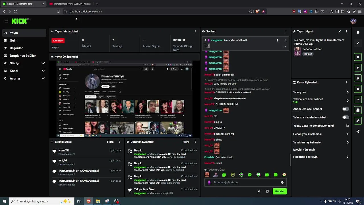The width and height of the screenshot is (364, 205).
Task: Toggle the chat bubble widget icon in the right sidebar
Action: (358, 89)
